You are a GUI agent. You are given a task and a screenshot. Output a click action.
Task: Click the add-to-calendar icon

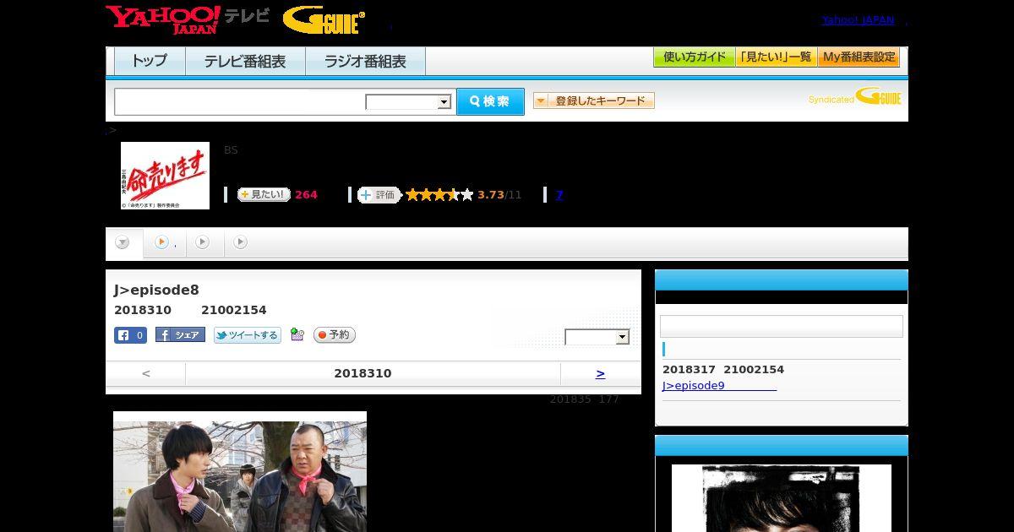click(297, 334)
